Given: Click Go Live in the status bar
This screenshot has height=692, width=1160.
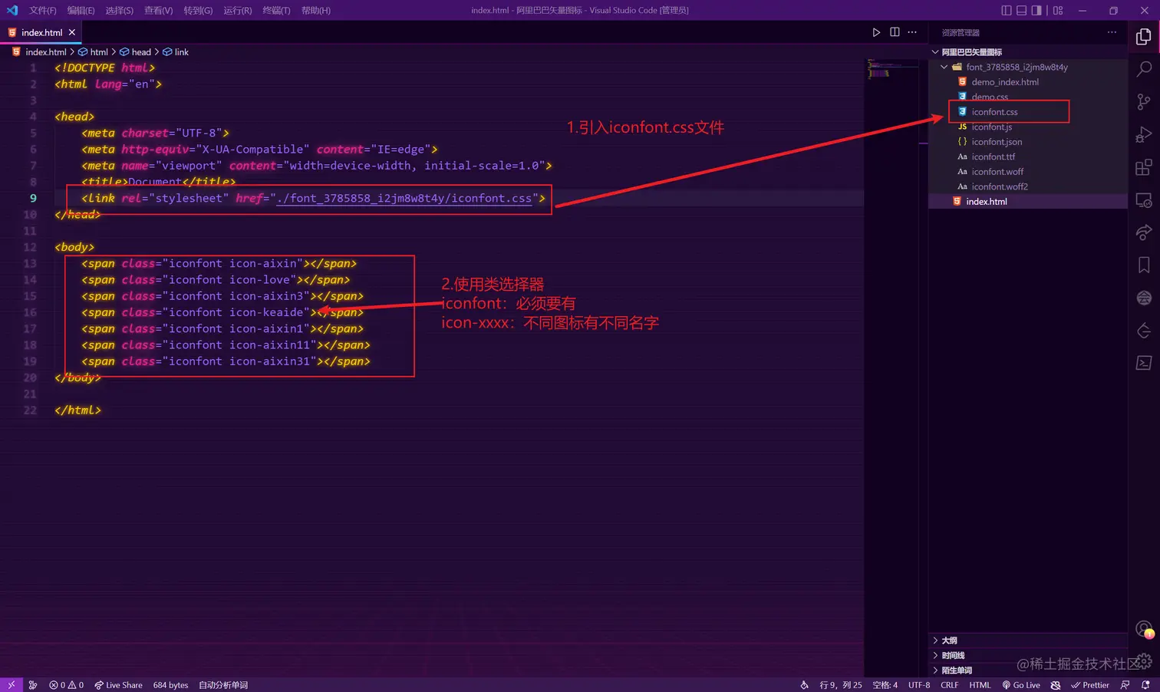Looking at the screenshot, I should click(1020, 685).
